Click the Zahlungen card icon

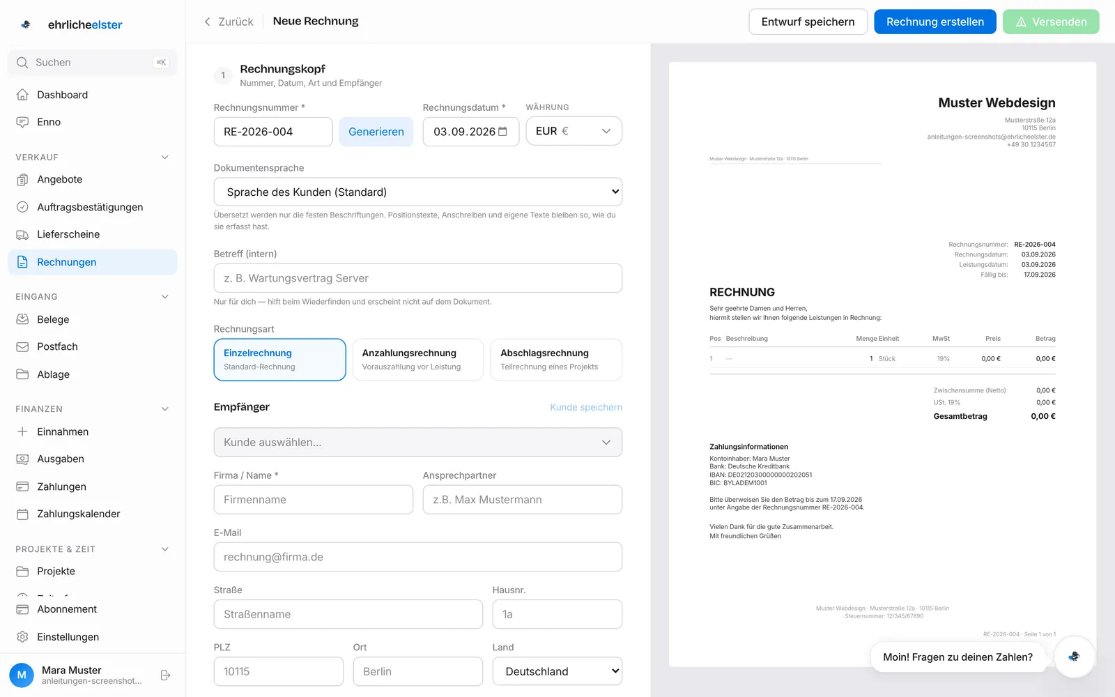pos(22,487)
